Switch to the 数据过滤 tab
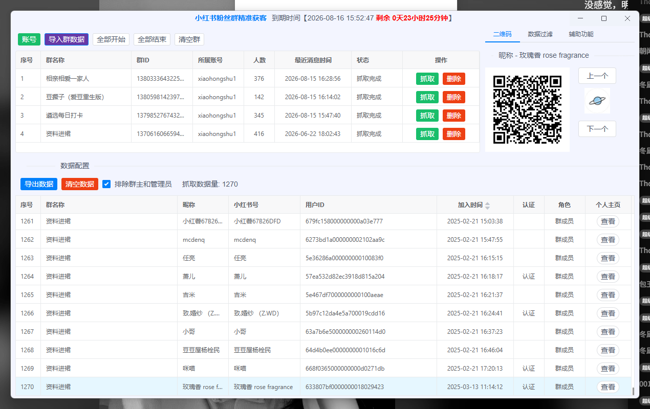 point(540,34)
